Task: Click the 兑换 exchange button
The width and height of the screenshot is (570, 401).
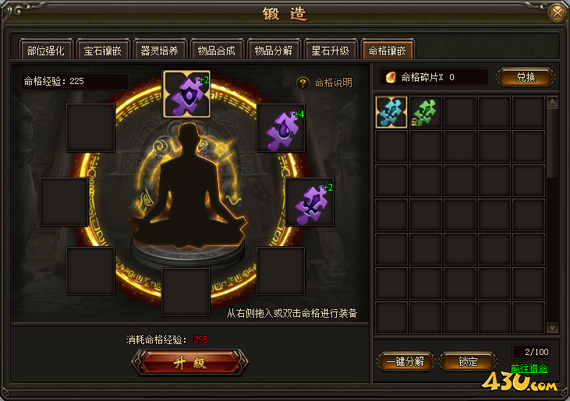Action: (x=526, y=77)
